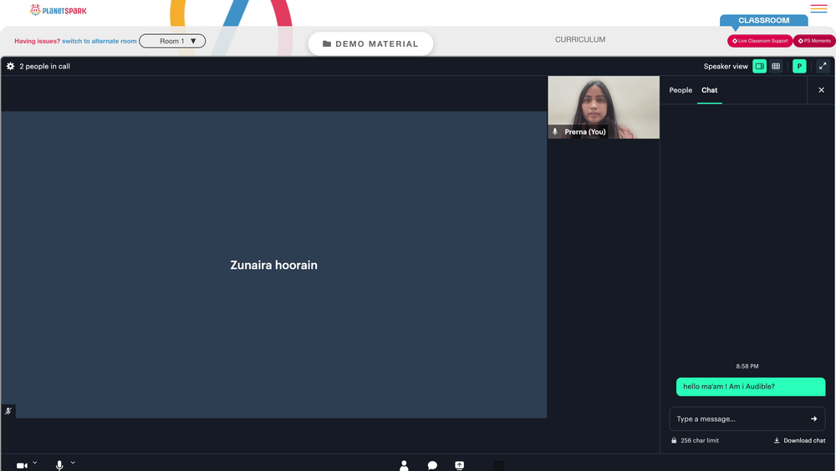Open chat from bottom bar bubble icon

[432, 465]
